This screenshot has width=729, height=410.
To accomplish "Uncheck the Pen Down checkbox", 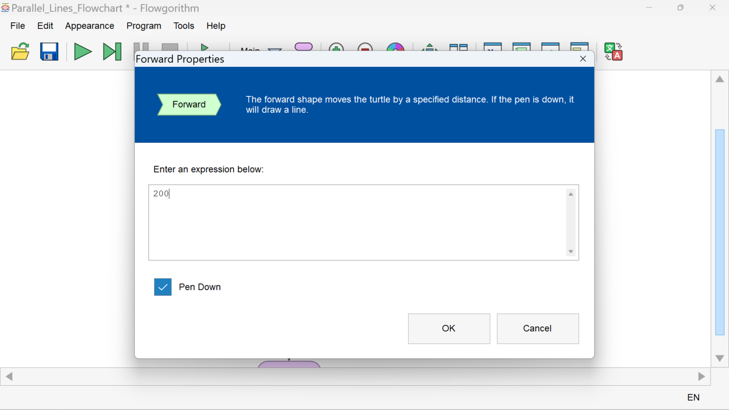I will 163,287.
